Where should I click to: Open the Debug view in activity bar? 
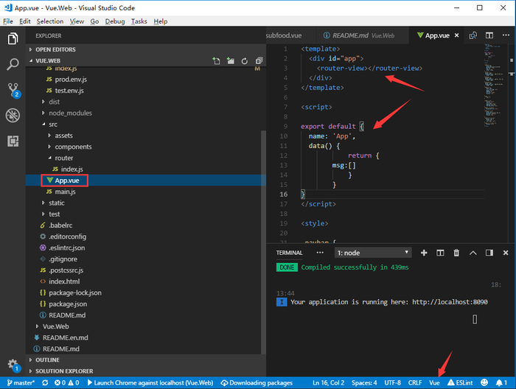(x=13, y=116)
